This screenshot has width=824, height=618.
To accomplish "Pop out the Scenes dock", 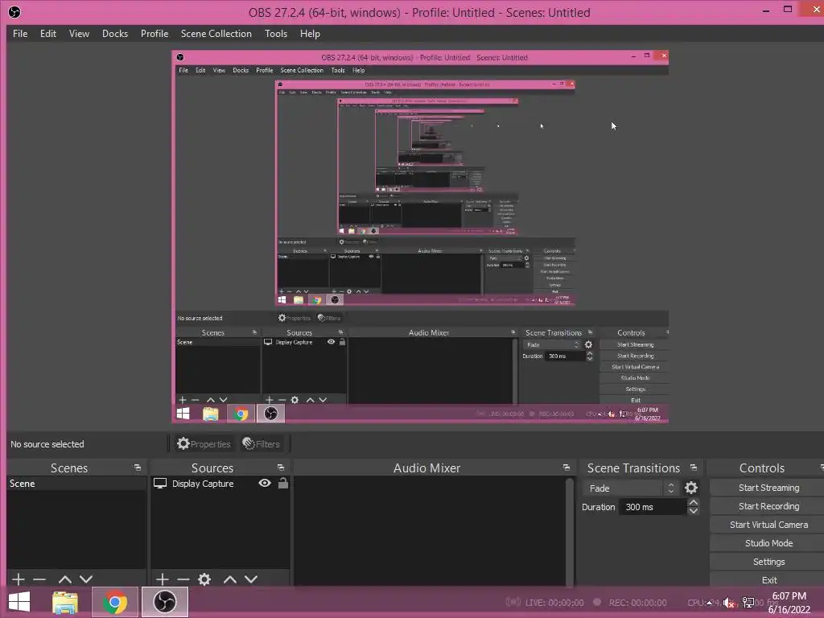I will 138,468.
